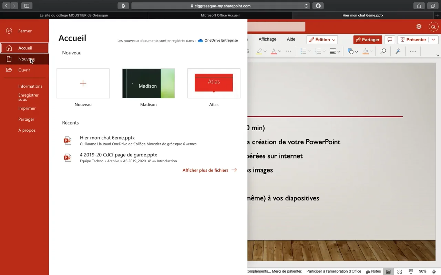Open À propos in the sidebar
The image size is (441, 275).
pyautogui.click(x=27, y=130)
